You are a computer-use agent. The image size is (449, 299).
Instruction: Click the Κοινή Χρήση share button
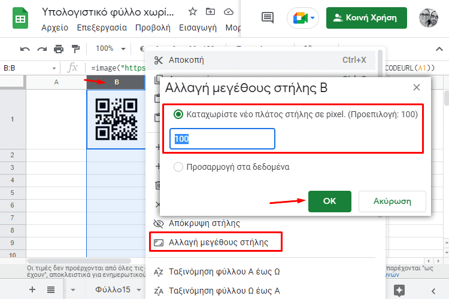(366, 18)
